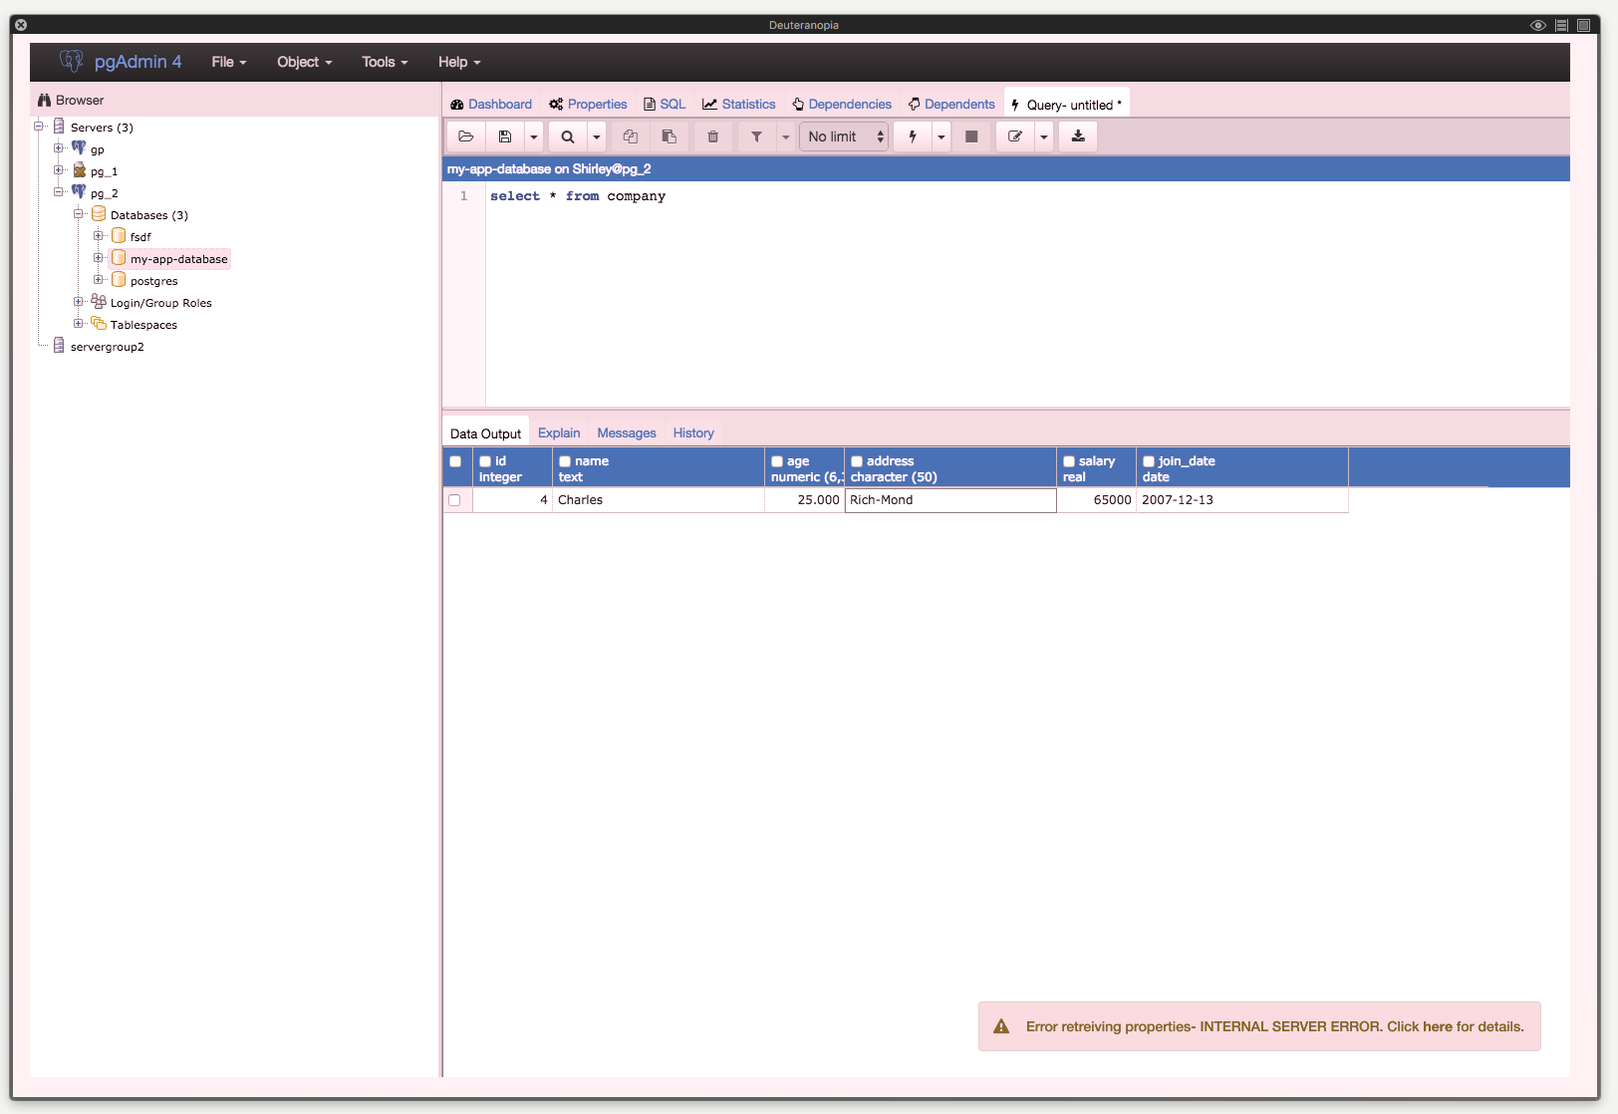Execute the query with the lightning bolt icon
Image resolution: width=1618 pixels, height=1114 pixels.
(913, 137)
